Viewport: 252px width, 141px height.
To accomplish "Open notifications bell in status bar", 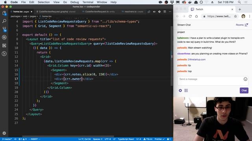I will pos(169,139).
